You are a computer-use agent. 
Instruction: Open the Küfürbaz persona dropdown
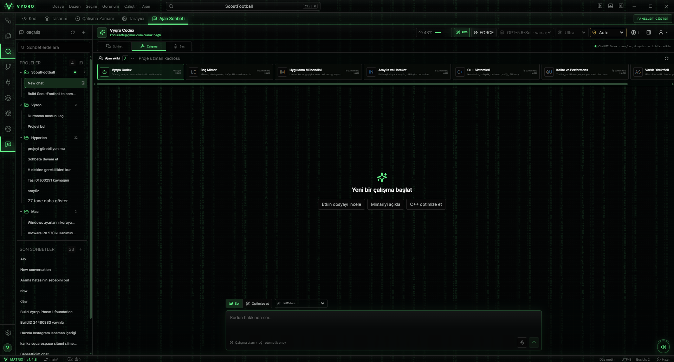point(301,303)
